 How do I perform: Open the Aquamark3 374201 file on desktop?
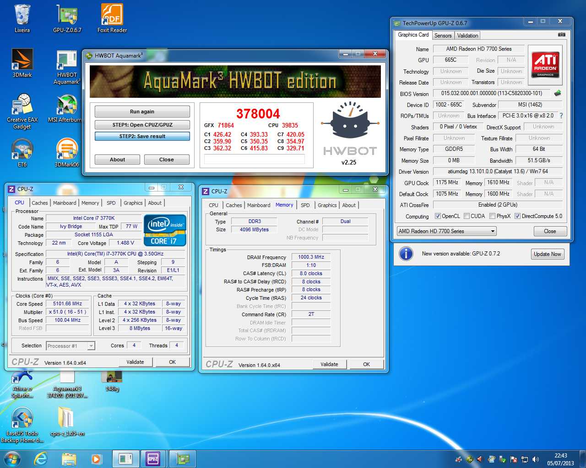point(67,384)
